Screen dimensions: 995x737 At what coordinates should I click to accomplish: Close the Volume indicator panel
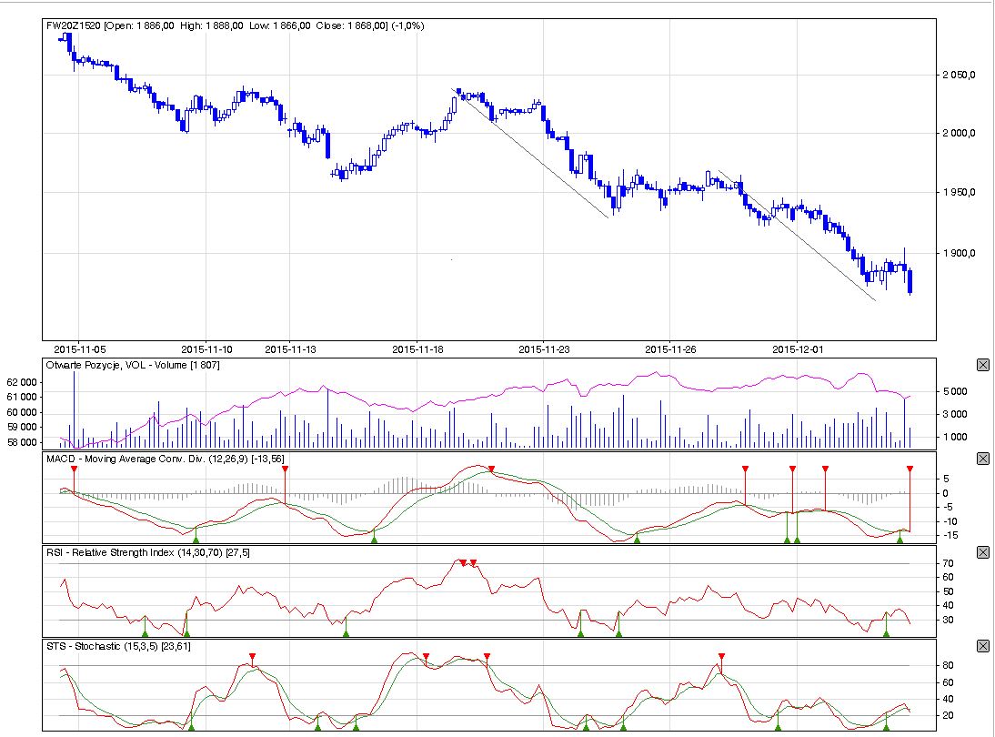click(982, 365)
